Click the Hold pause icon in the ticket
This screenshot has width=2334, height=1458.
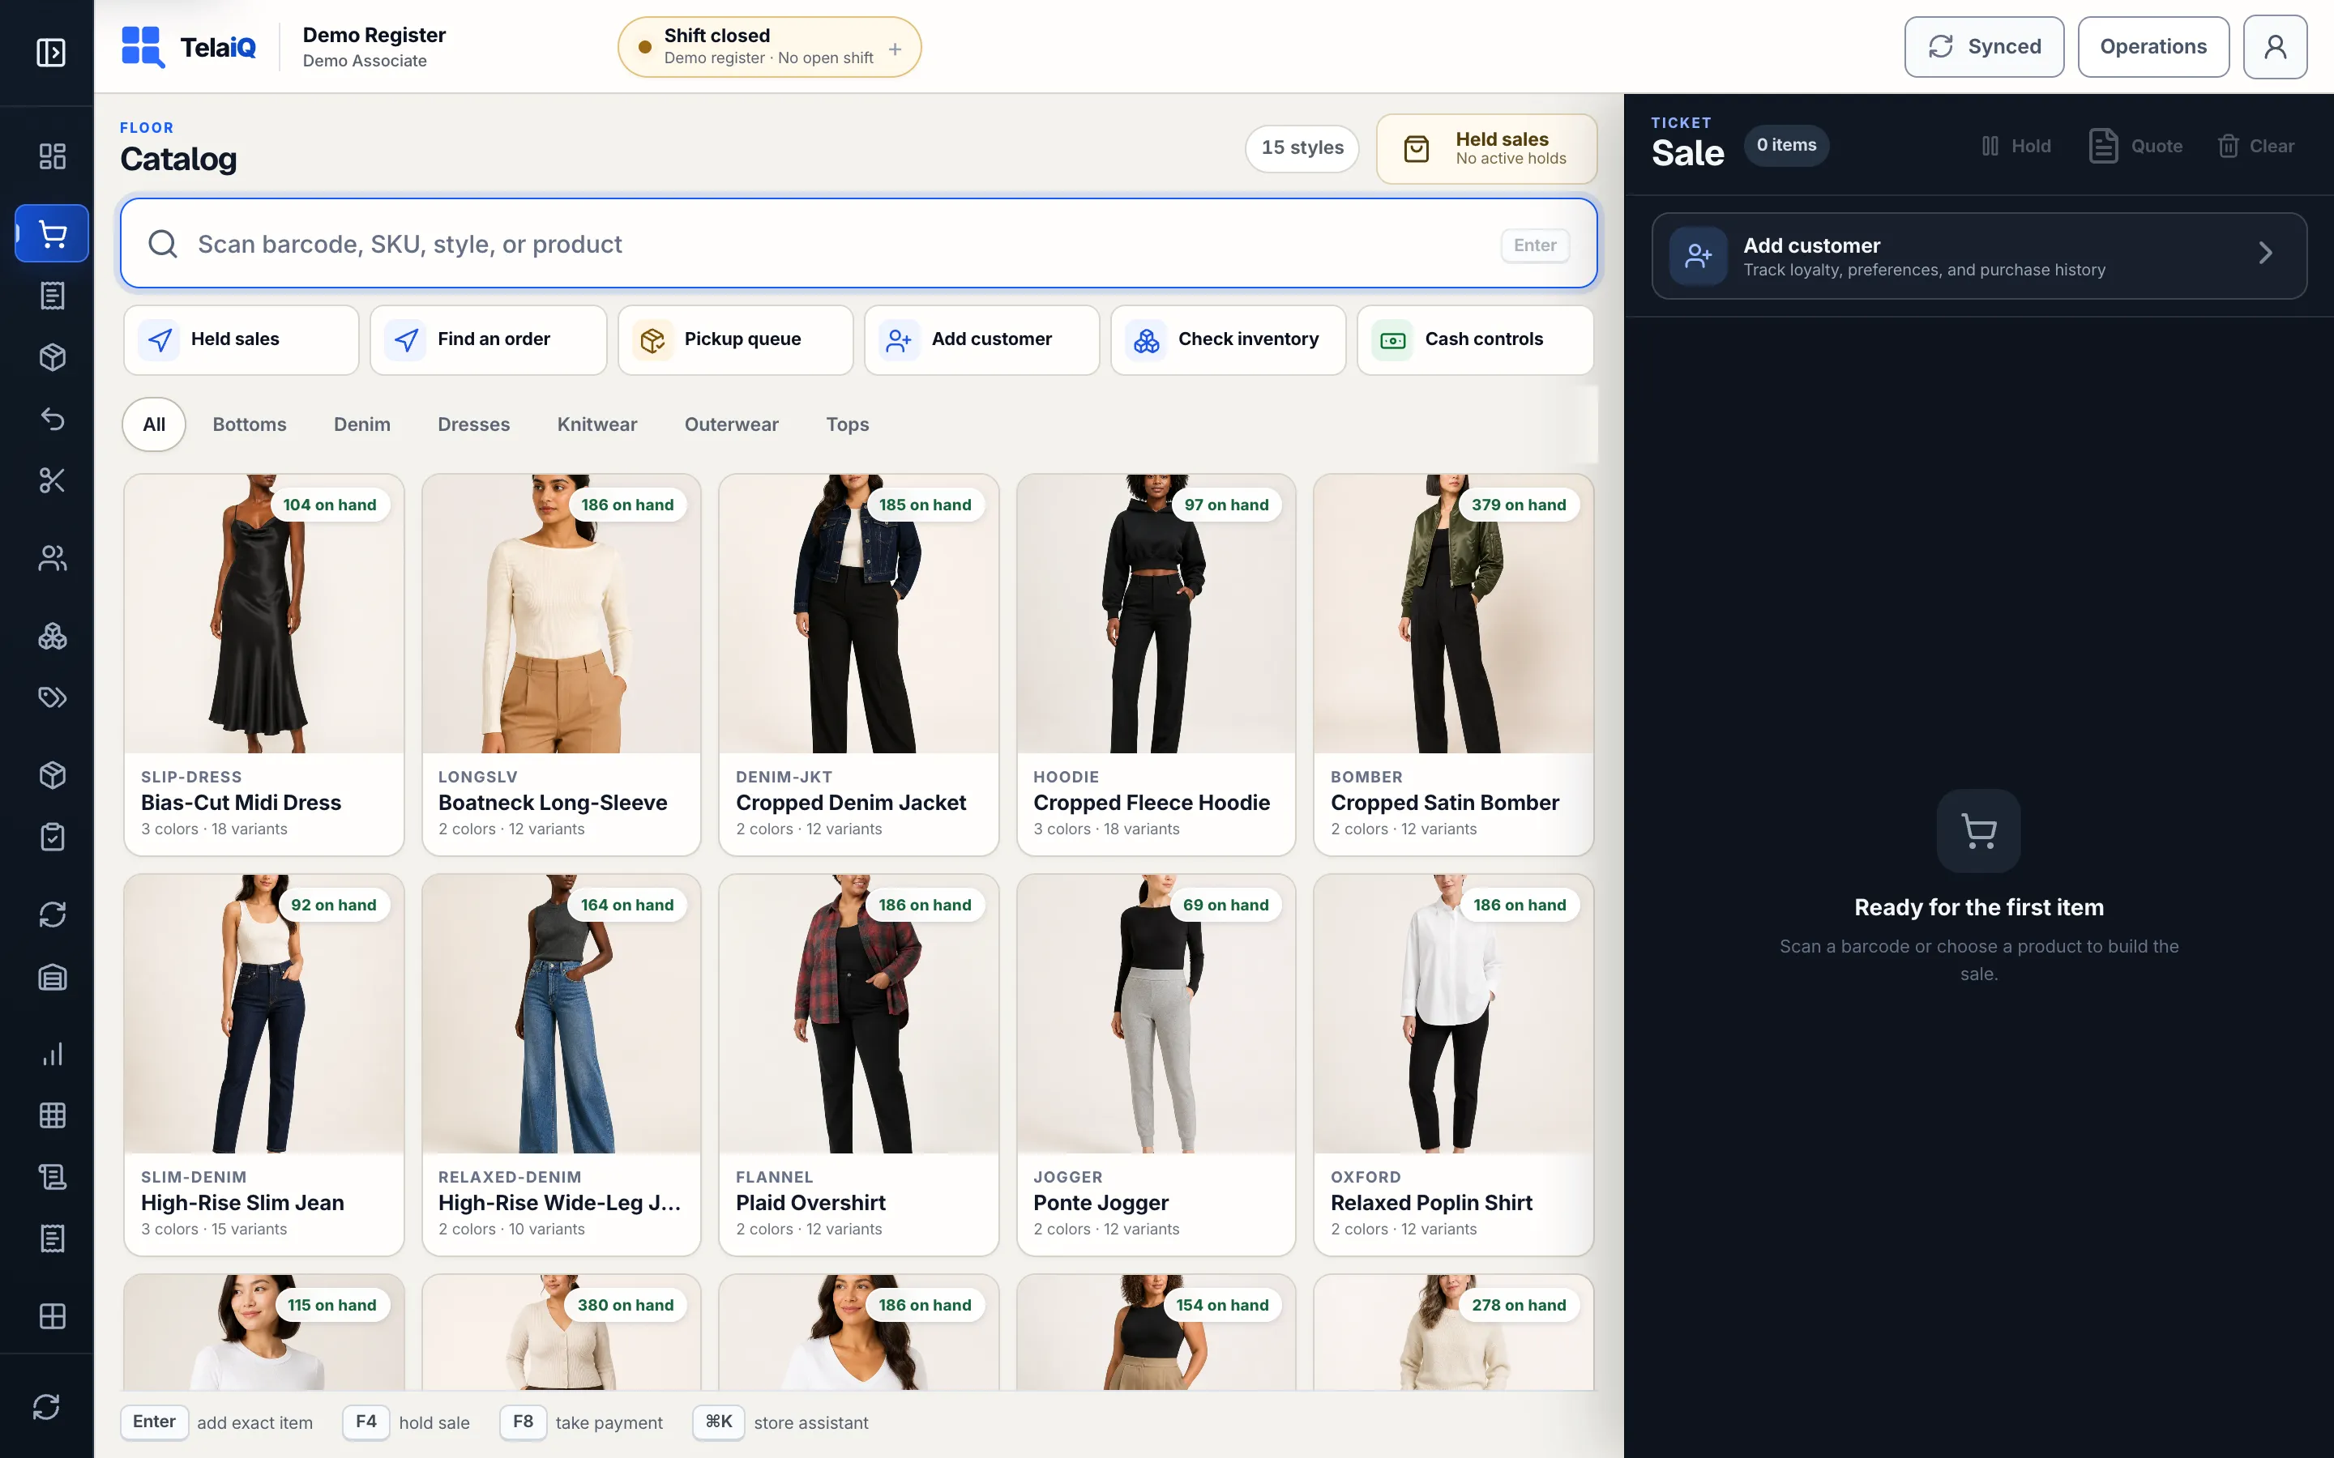click(x=1990, y=146)
